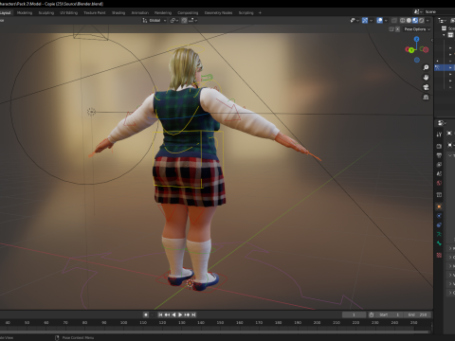Click the current frame number field
Image resolution: width=455 pixels, height=341 pixels.
[x=354, y=314]
